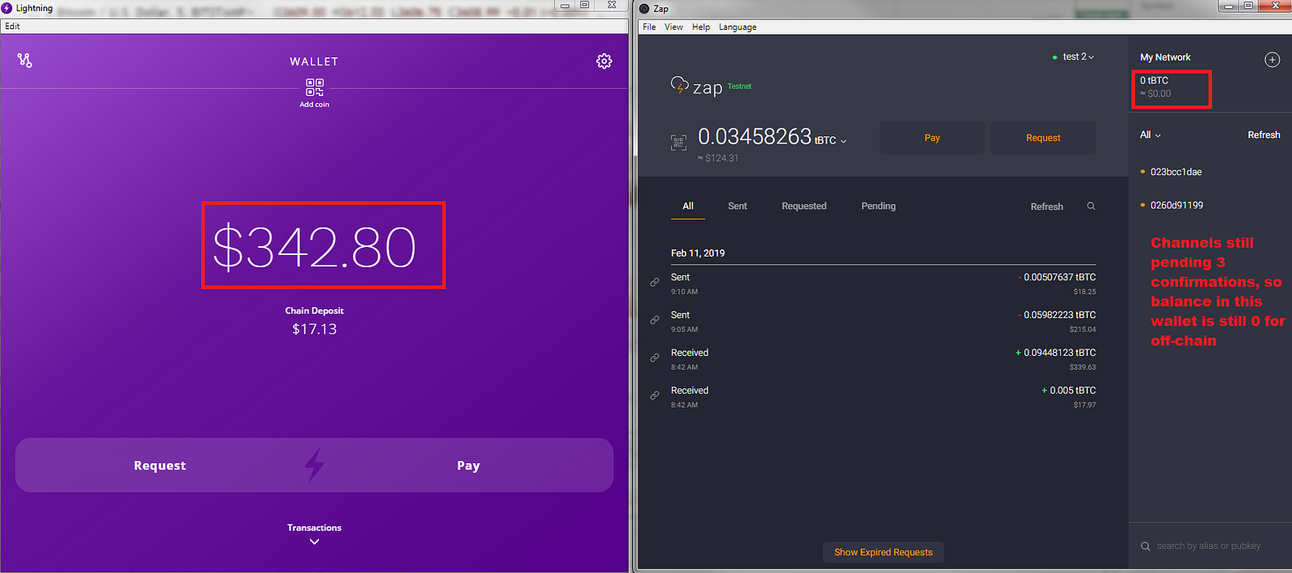Viewport: 1292px width, 573px height.
Task: Click the 0.03458263 balance amount
Action: pos(754,137)
